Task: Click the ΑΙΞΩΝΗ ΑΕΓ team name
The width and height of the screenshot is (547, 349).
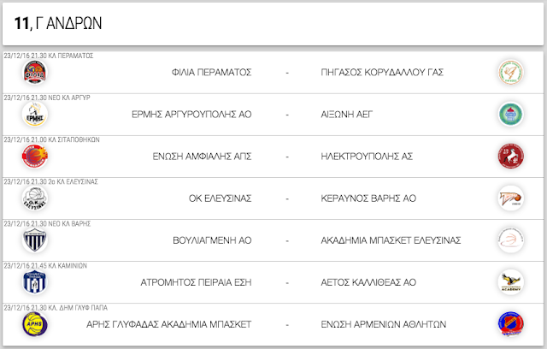Action: pos(347,115)
